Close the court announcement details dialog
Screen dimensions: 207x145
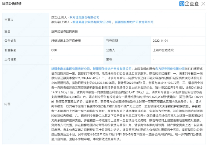pos(203,4)
